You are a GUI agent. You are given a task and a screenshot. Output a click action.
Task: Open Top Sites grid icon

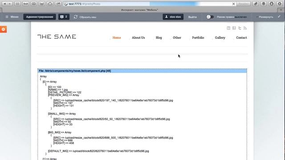17,4
